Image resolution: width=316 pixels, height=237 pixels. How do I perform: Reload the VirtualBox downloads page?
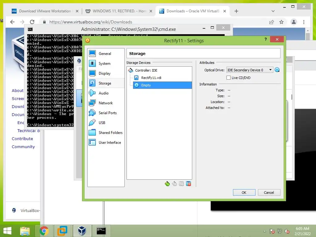click(32, 22)
